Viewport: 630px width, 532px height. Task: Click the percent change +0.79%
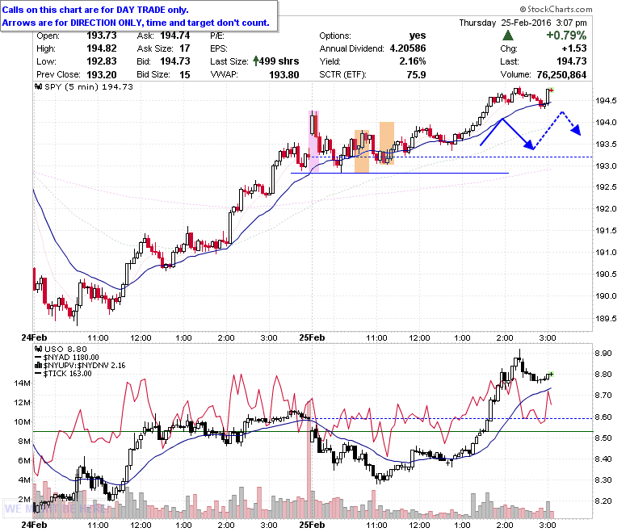[x=566, y=36]
